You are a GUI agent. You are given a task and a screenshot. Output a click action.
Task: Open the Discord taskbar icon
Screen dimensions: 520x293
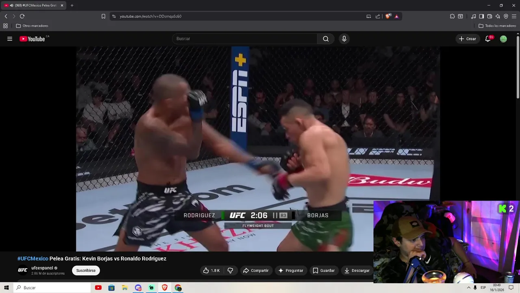click(x=138, y=288)
